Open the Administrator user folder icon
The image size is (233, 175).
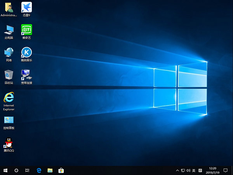point(9,9)
